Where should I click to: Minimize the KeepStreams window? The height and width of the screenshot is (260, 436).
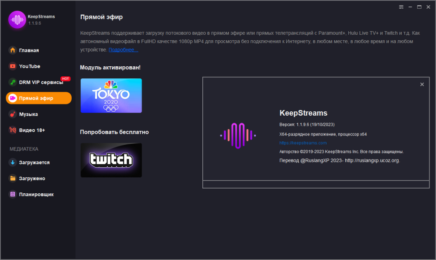pyautogui.click(x=410, y=7)
